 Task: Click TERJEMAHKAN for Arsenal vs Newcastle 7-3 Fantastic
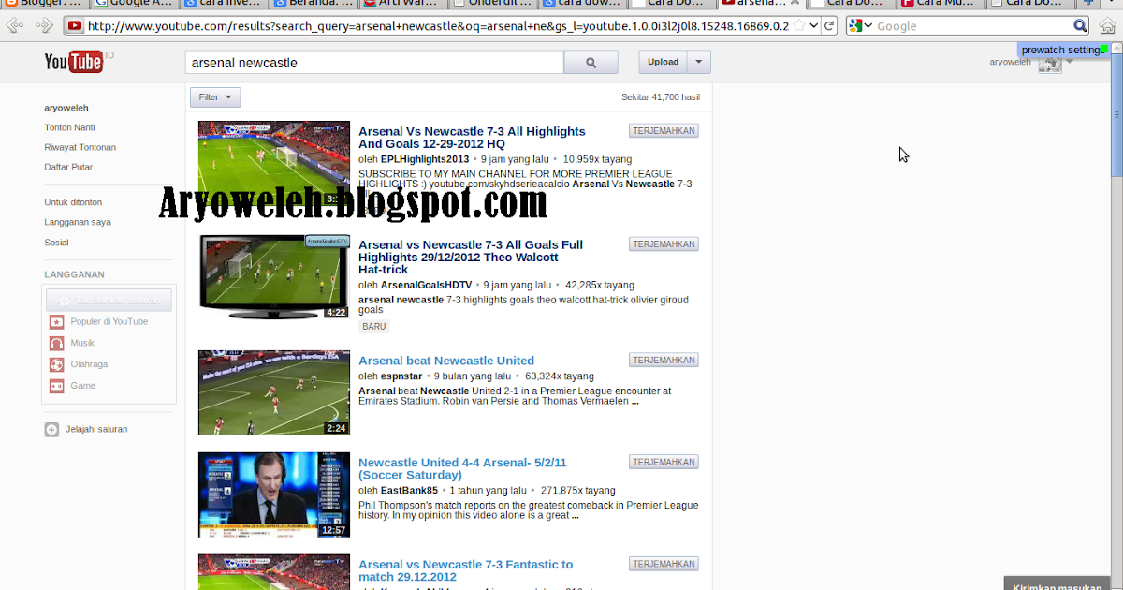click(x=664, y=564)
